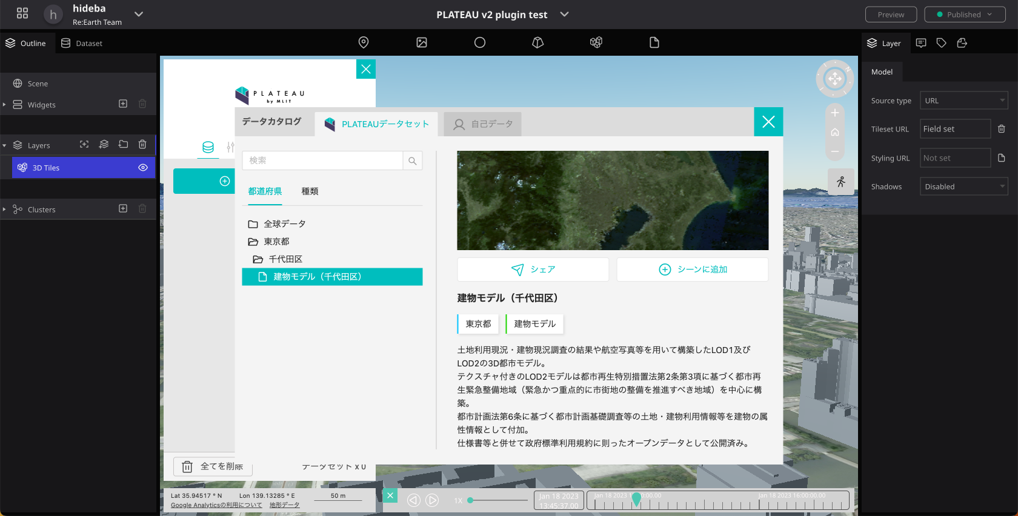
Task: Click the Preview button
Action: pos(891,15)
